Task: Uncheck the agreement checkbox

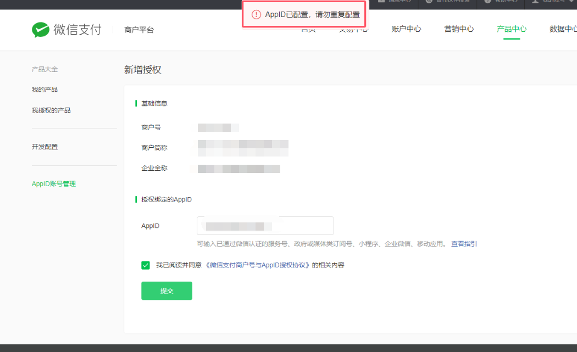Action: pos(146,265)
